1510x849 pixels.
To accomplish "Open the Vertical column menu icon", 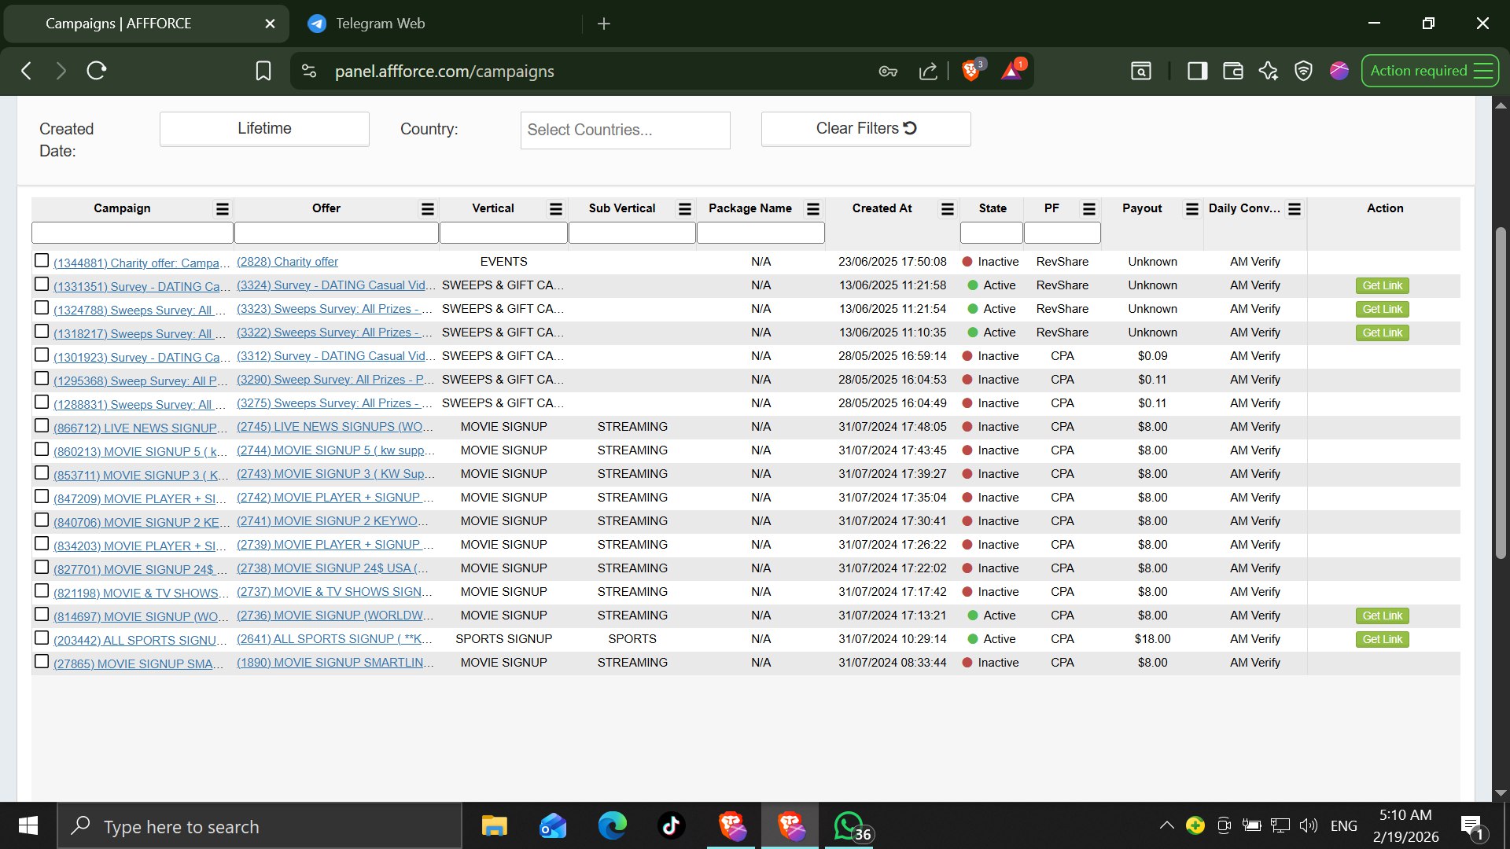I will click(x=556, y=208).
